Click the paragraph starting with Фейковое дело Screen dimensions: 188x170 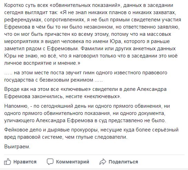(x=91, y=133)
